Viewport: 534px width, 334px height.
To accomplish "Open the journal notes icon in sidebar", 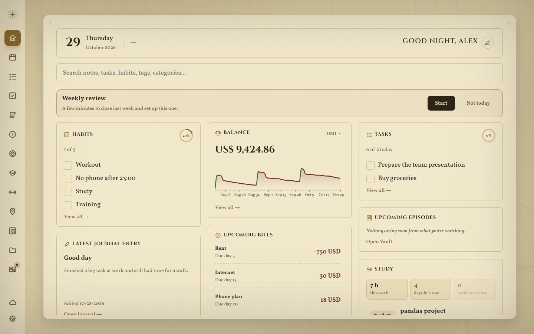I will tap(13, 115).
